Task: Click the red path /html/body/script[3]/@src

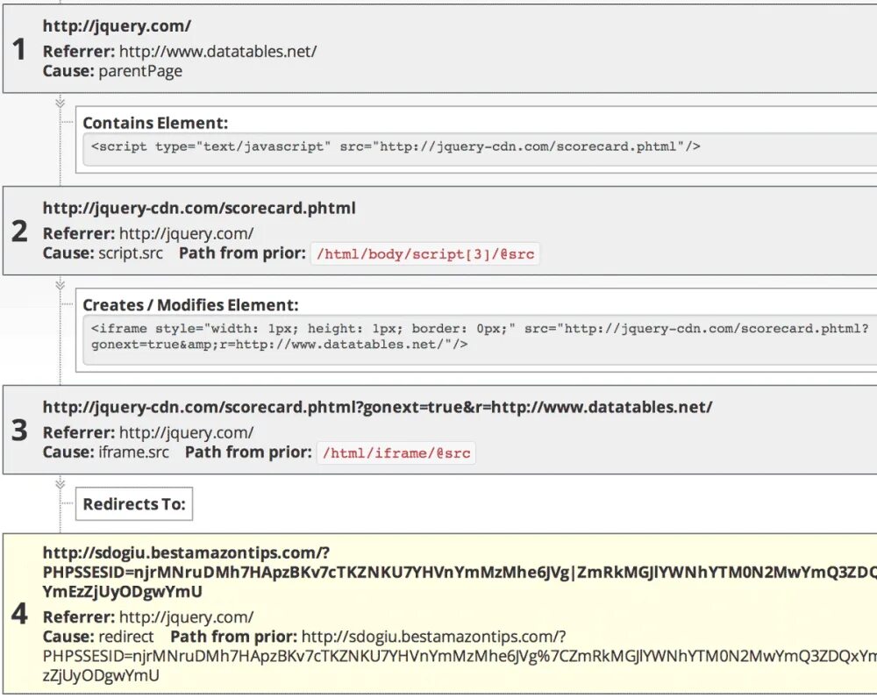Action: click(425, 254)
